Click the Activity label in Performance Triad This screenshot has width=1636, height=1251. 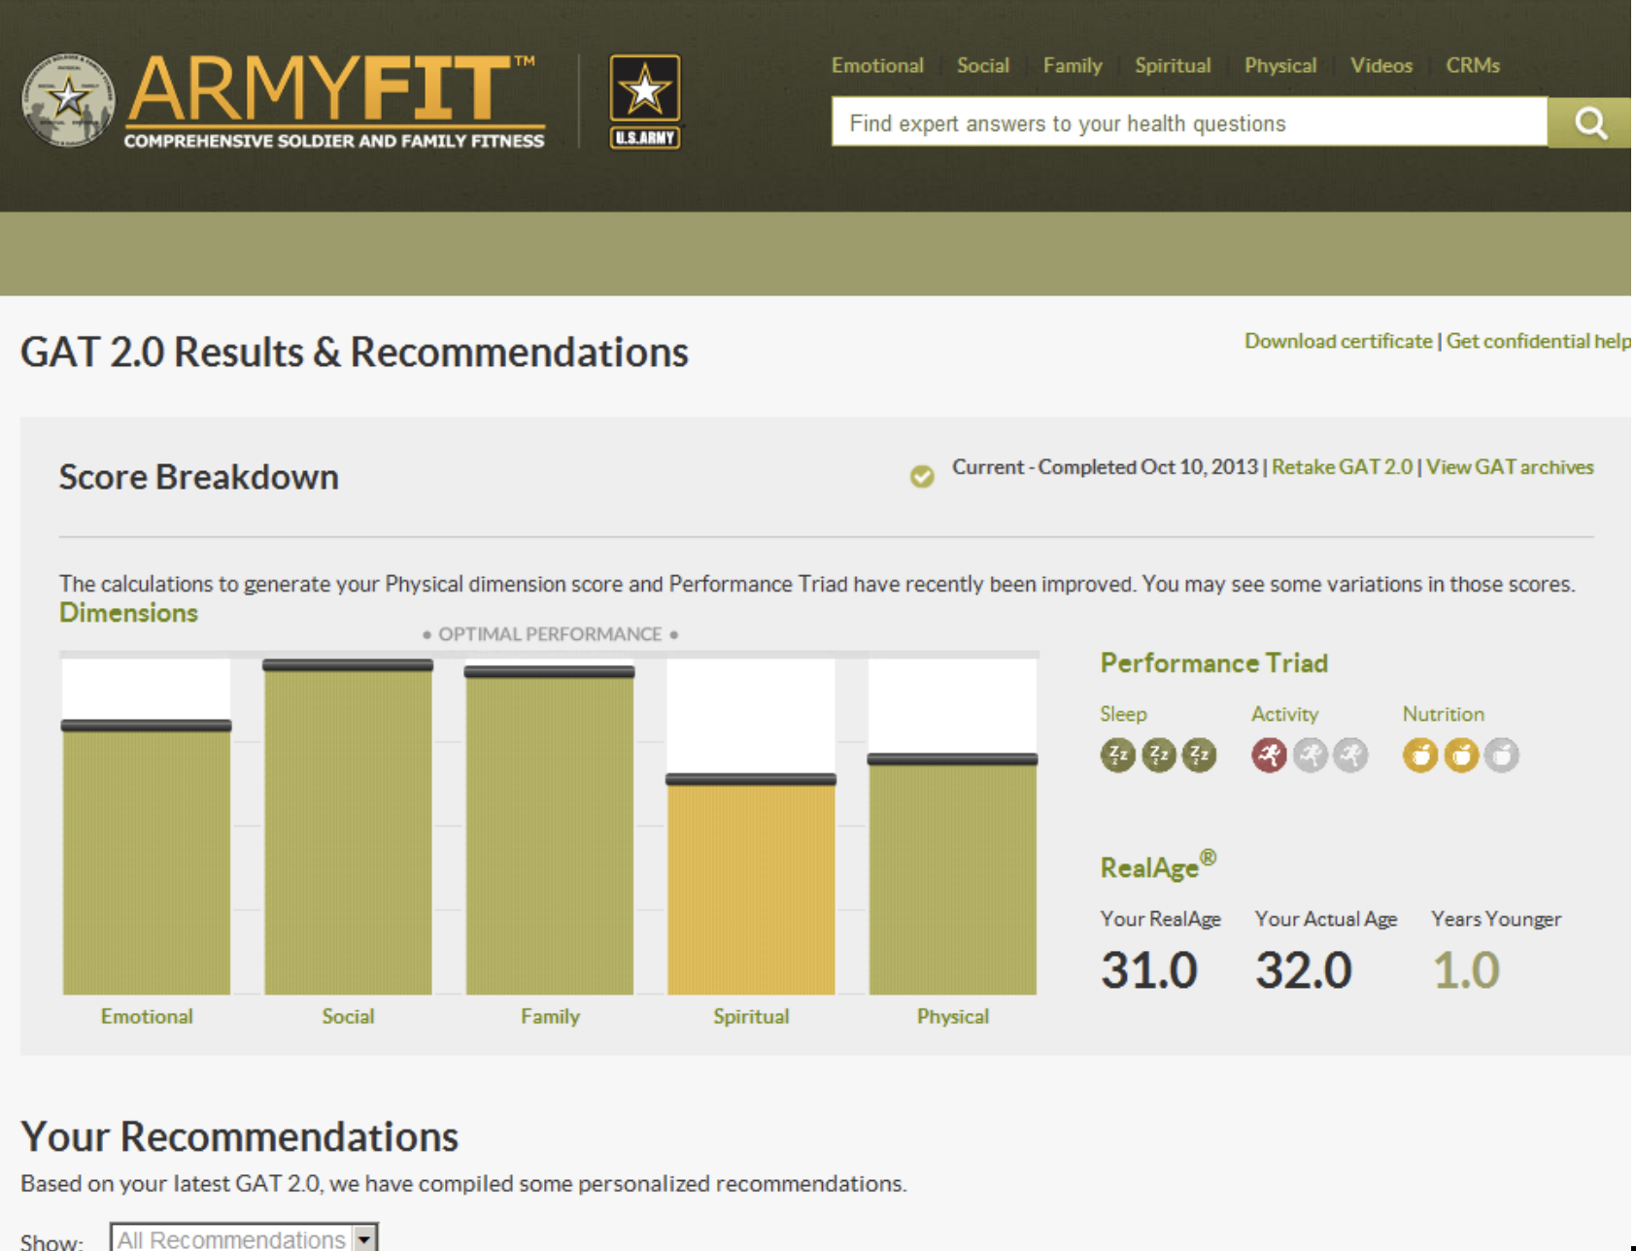point(1284,714)
